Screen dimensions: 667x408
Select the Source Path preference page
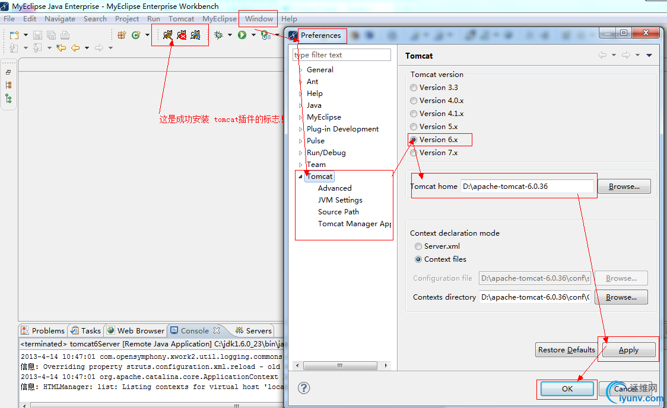(x=339, y=212)
